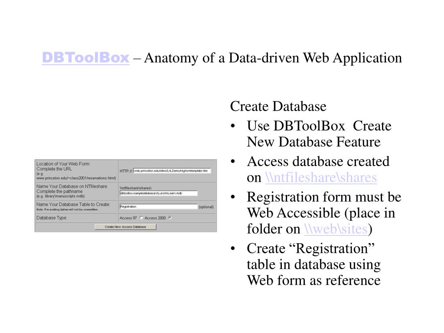
Task: Click the 'Registration form must be Web Accessible' bullet
Action: tap(324, 212)
